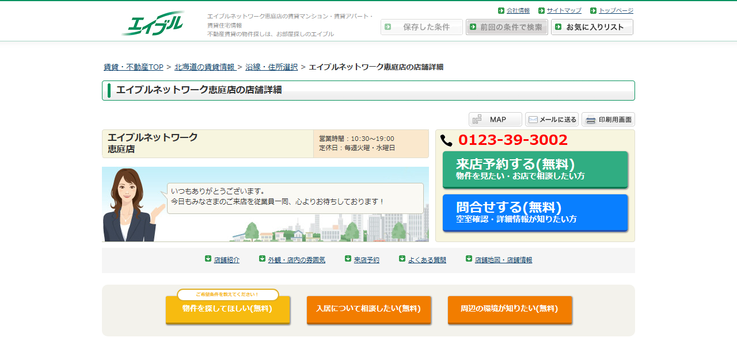The width and height of the screenshot is (737, 345).
Task: Click arrow icon on 前回の条件で検索 button
Action: click(x=473, y=26)
